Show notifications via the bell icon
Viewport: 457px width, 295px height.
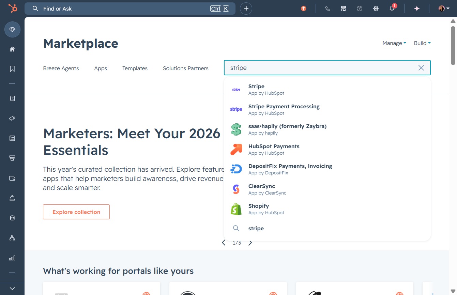pyautogui.click(x=392, y=9)
